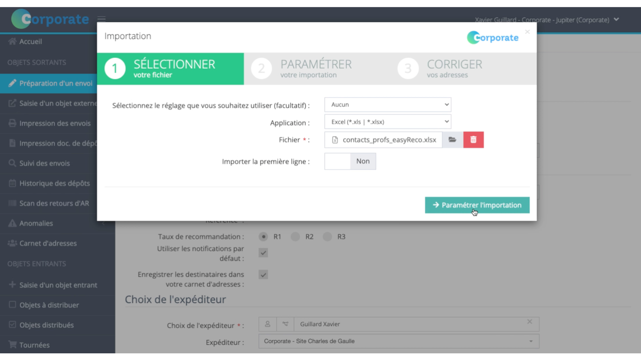This screenshot has height=360, width=641.
Task: Click the browse folder icon for Fichier
Action: pos(452,140)
